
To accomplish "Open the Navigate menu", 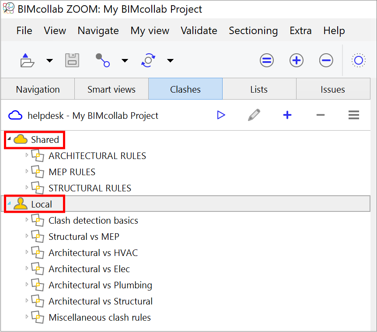I will 98,31.
